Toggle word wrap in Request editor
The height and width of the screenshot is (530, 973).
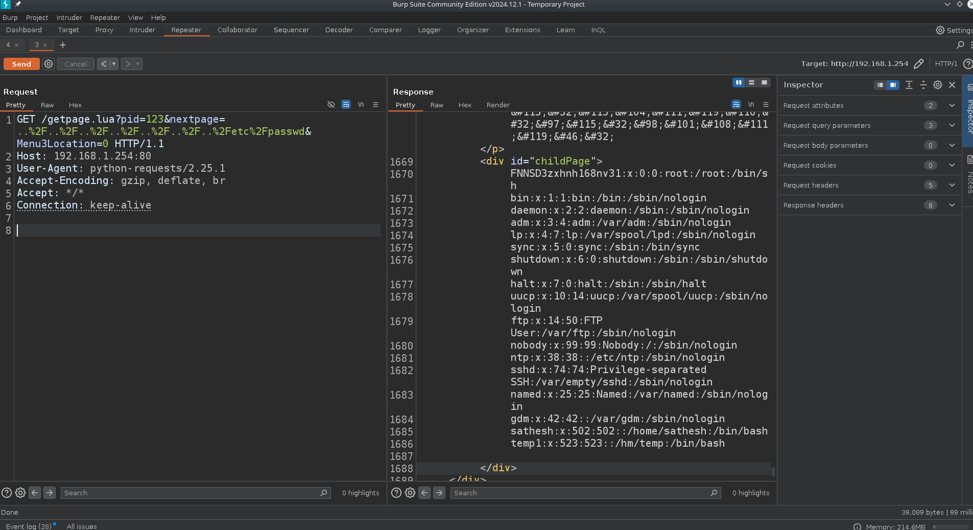tap(346, 104)
